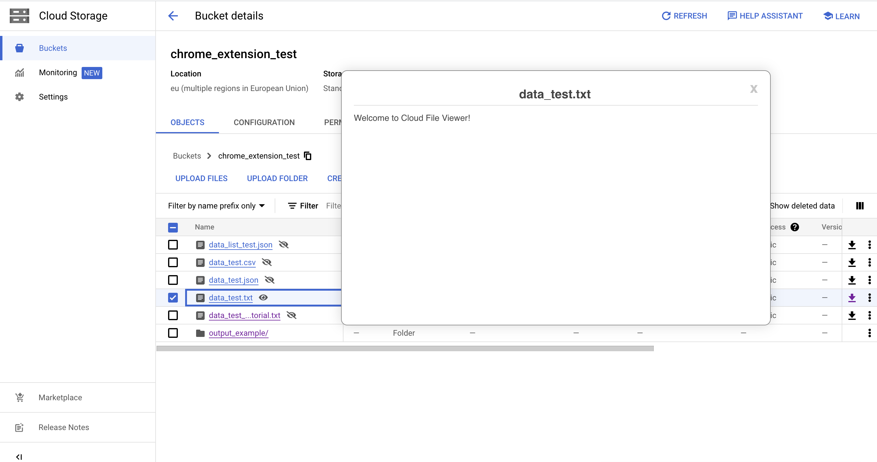
Task: Toggle preview eye for data_test_...torial.txt
Action: tap(291, 315)
